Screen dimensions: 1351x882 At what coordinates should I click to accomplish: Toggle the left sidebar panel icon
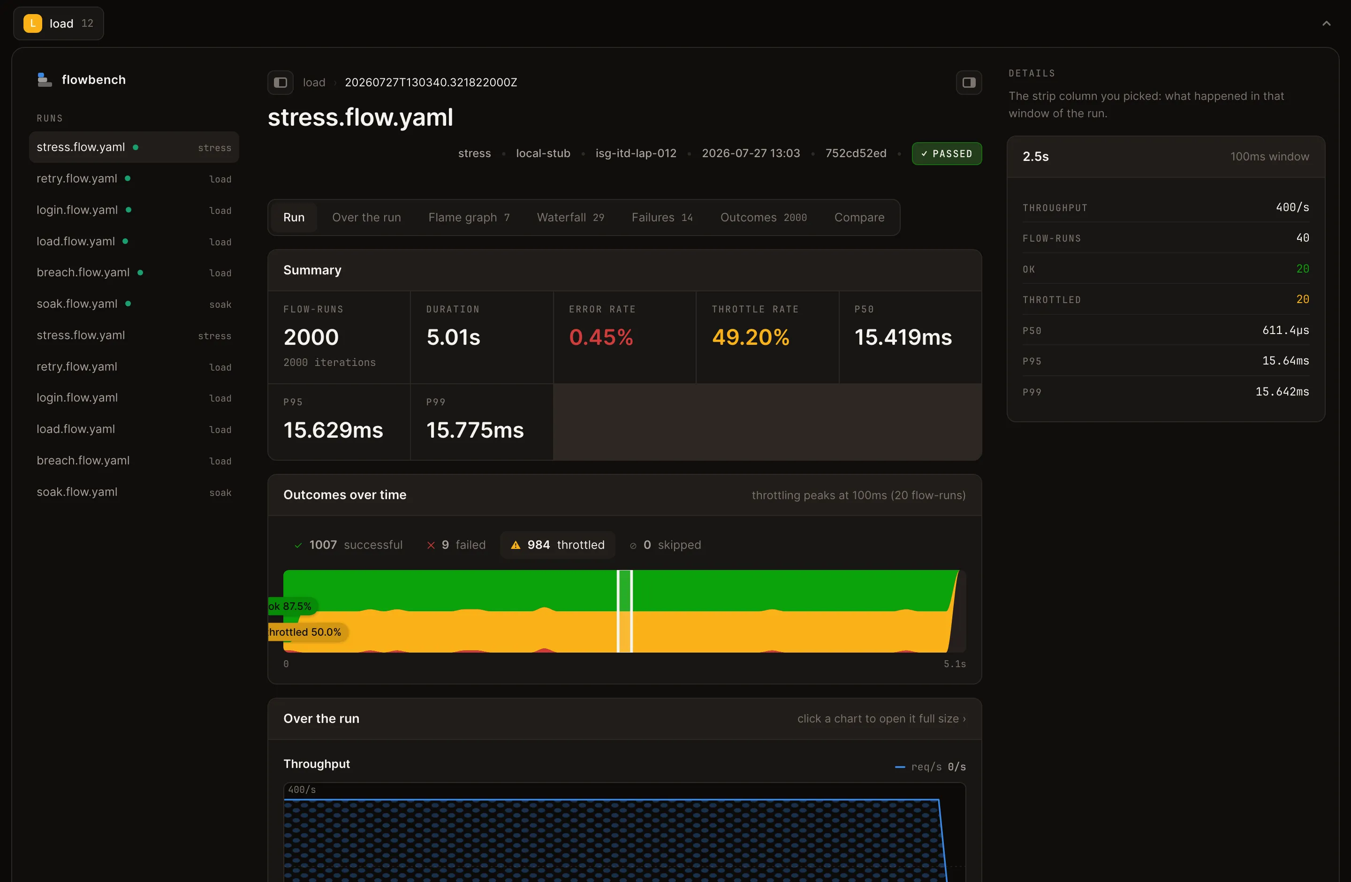281,82
